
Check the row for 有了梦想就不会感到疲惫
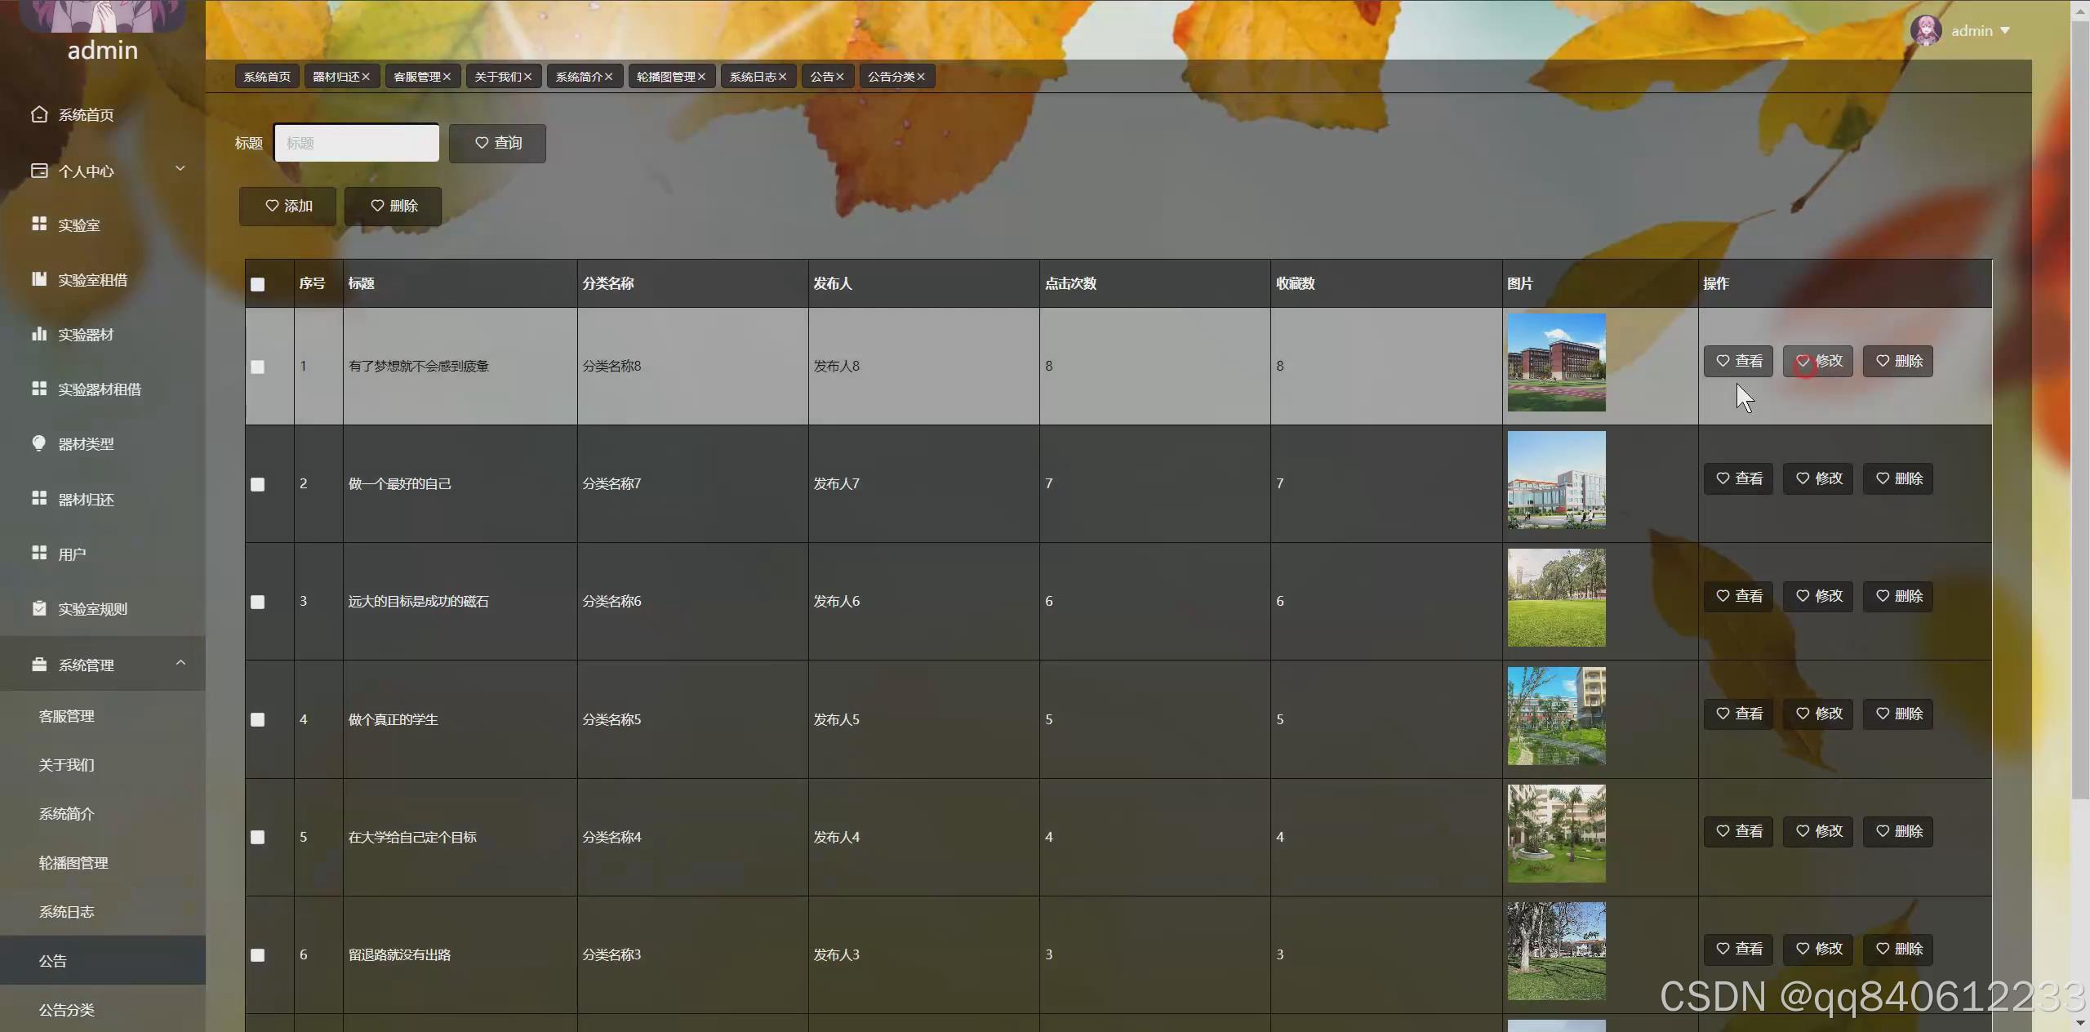pyautogui.click(x=258, y=367)
